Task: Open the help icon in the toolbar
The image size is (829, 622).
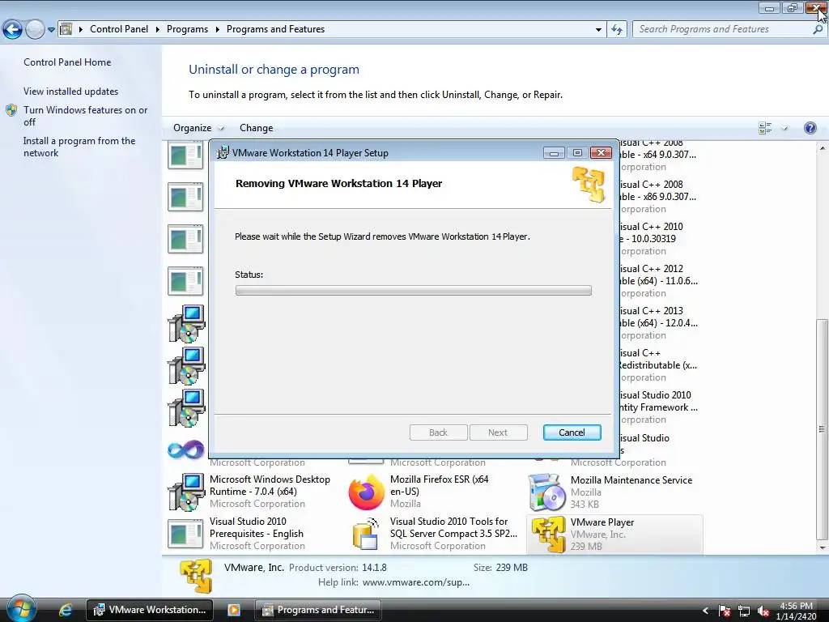Action: coord(810,128)
